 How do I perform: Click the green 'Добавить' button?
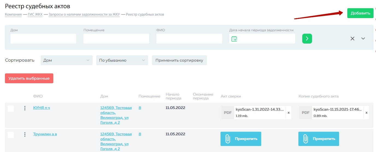click(360, 13)
